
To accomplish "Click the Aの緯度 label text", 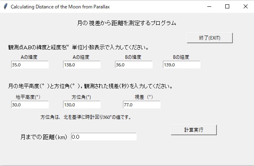I will (29, 57).
